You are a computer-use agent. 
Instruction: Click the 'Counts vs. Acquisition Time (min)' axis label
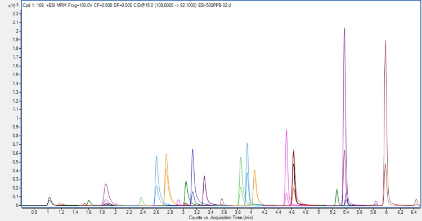(x=221, y=218)
